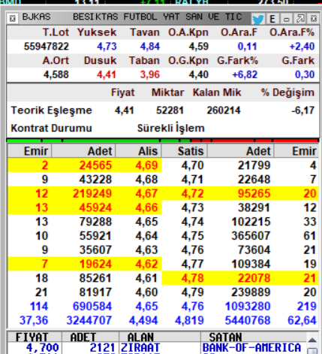Select total ask quantity 1093280
The width and height of the screenshot is (322, 354).
(x=248, y=306)
